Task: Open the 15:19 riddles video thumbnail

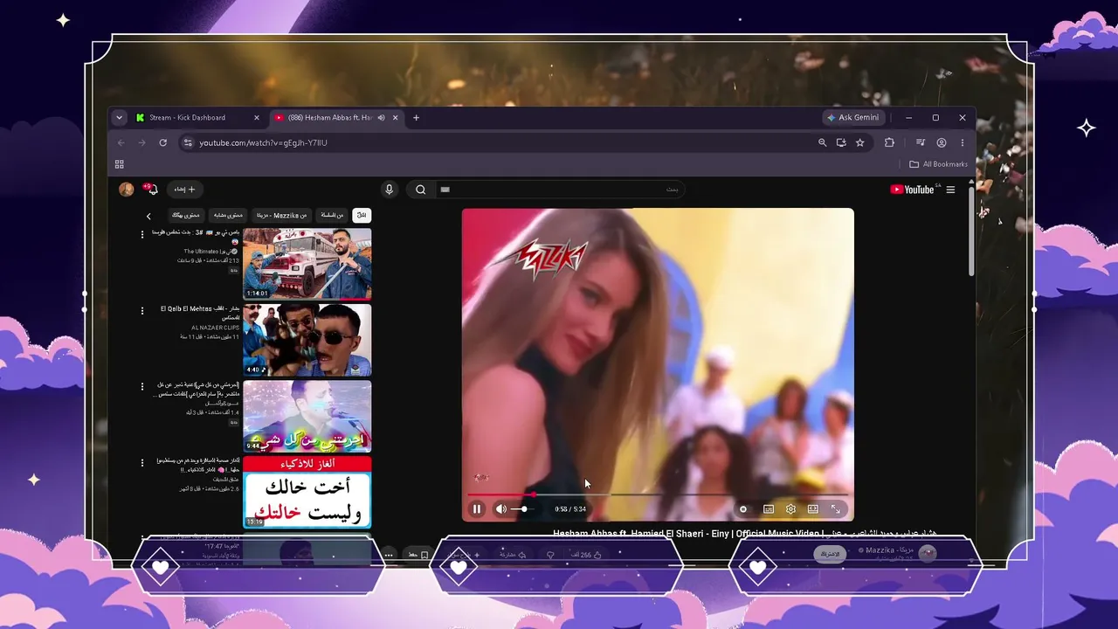Action: (307, 492)
